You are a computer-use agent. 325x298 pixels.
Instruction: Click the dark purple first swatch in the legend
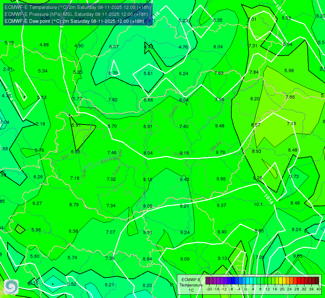[x=207, y=281]
